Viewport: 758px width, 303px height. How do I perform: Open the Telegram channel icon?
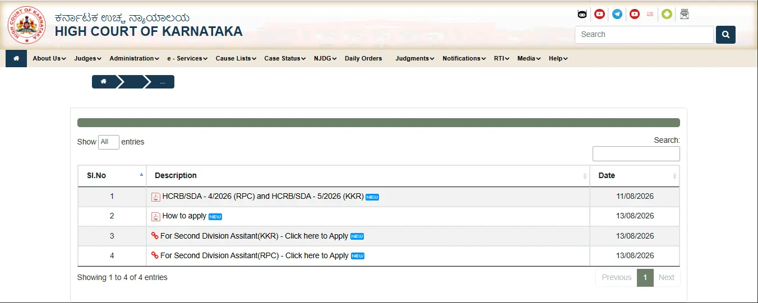click(x=617, y=14)
